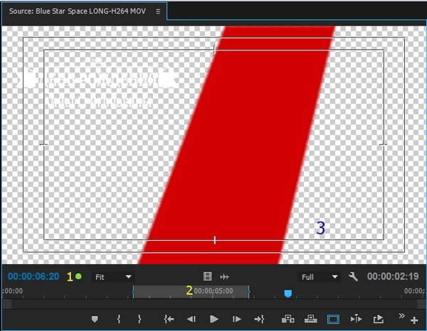The height and width of the screenshot is (331, 427).
Task: Click the in-to-out range on time ruler
Action: click(x=191, y=292)
